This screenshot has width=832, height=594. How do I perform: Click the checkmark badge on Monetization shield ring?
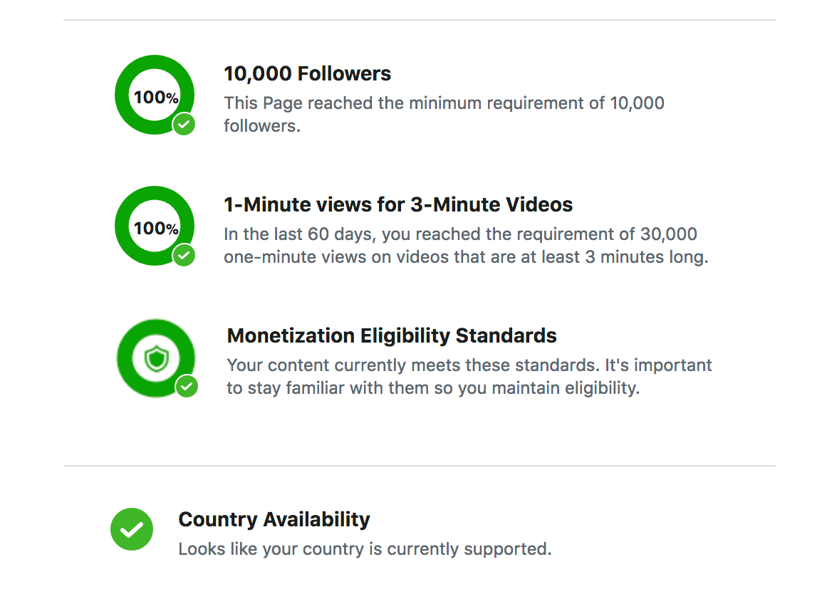click(x=187, y=386)
